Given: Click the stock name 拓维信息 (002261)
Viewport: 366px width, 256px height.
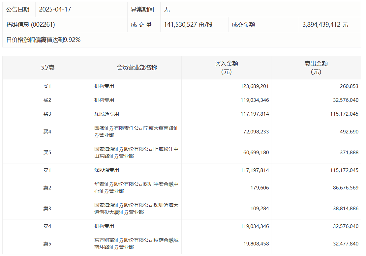Looking at the screenshot, I should pos(31,24).
